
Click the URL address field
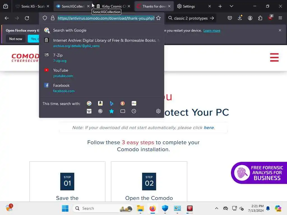tap(106, 18)
